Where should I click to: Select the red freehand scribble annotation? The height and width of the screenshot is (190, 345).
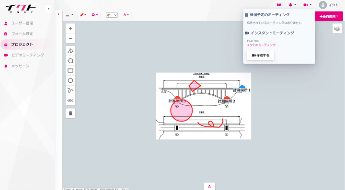pyautogui.click(x=210, y=123)
